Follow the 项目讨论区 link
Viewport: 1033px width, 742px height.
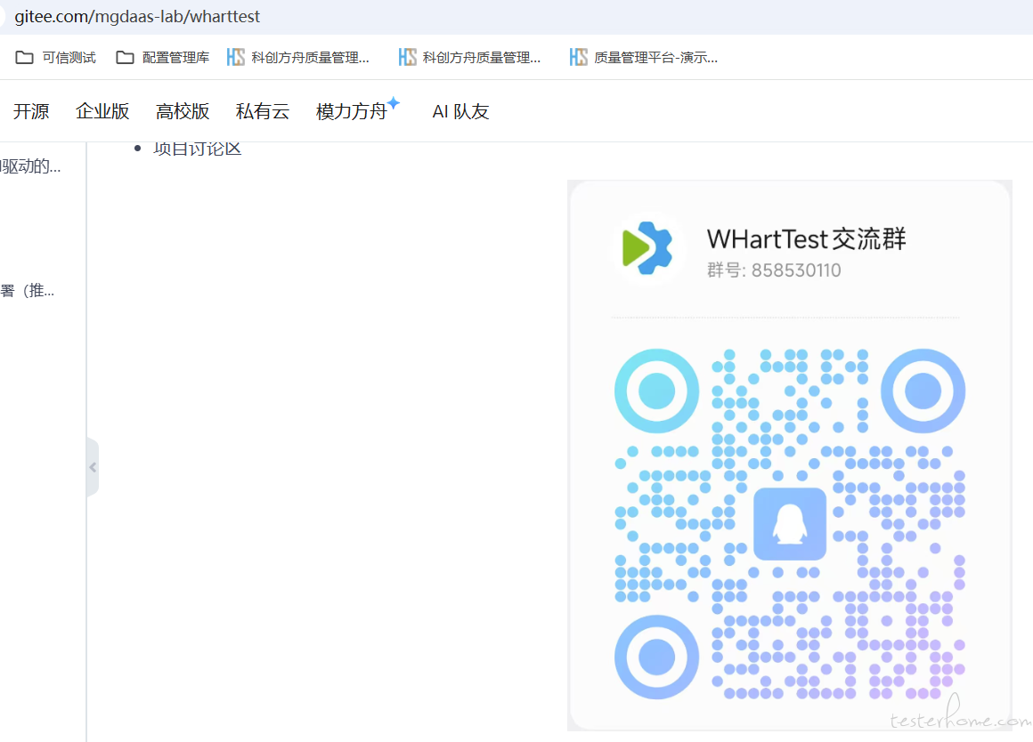197,149
